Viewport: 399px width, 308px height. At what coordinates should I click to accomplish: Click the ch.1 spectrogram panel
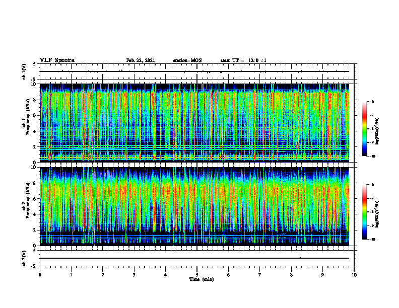[x=194, y=123]
